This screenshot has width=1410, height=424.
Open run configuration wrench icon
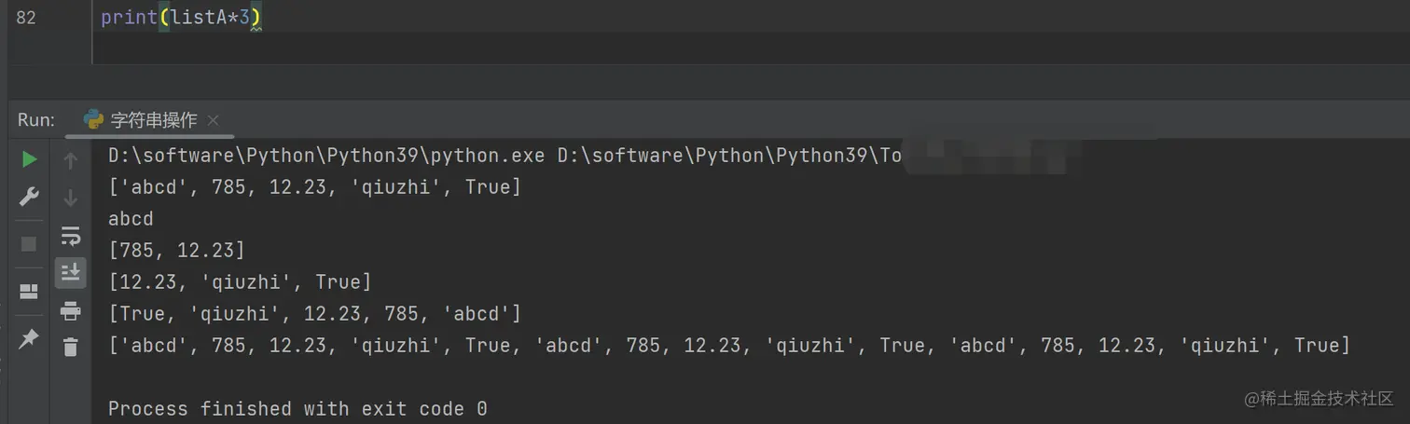pos(29,197)
